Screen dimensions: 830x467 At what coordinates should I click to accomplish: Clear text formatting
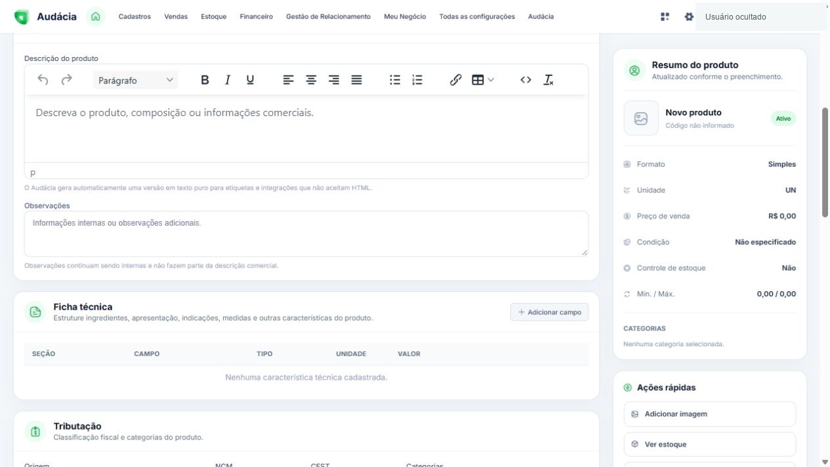coord(549,80)
